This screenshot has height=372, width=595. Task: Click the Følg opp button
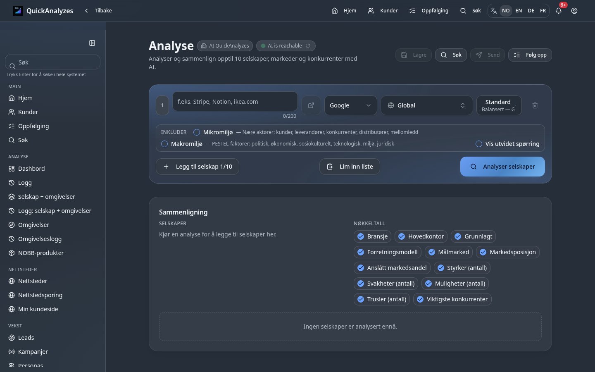coord(530,55)
